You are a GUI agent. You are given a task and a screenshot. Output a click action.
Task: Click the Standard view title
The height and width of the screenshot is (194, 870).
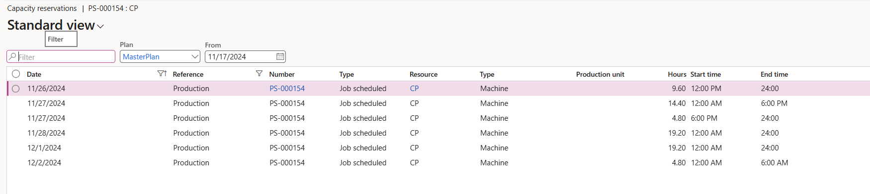click(x=51, y=25)
